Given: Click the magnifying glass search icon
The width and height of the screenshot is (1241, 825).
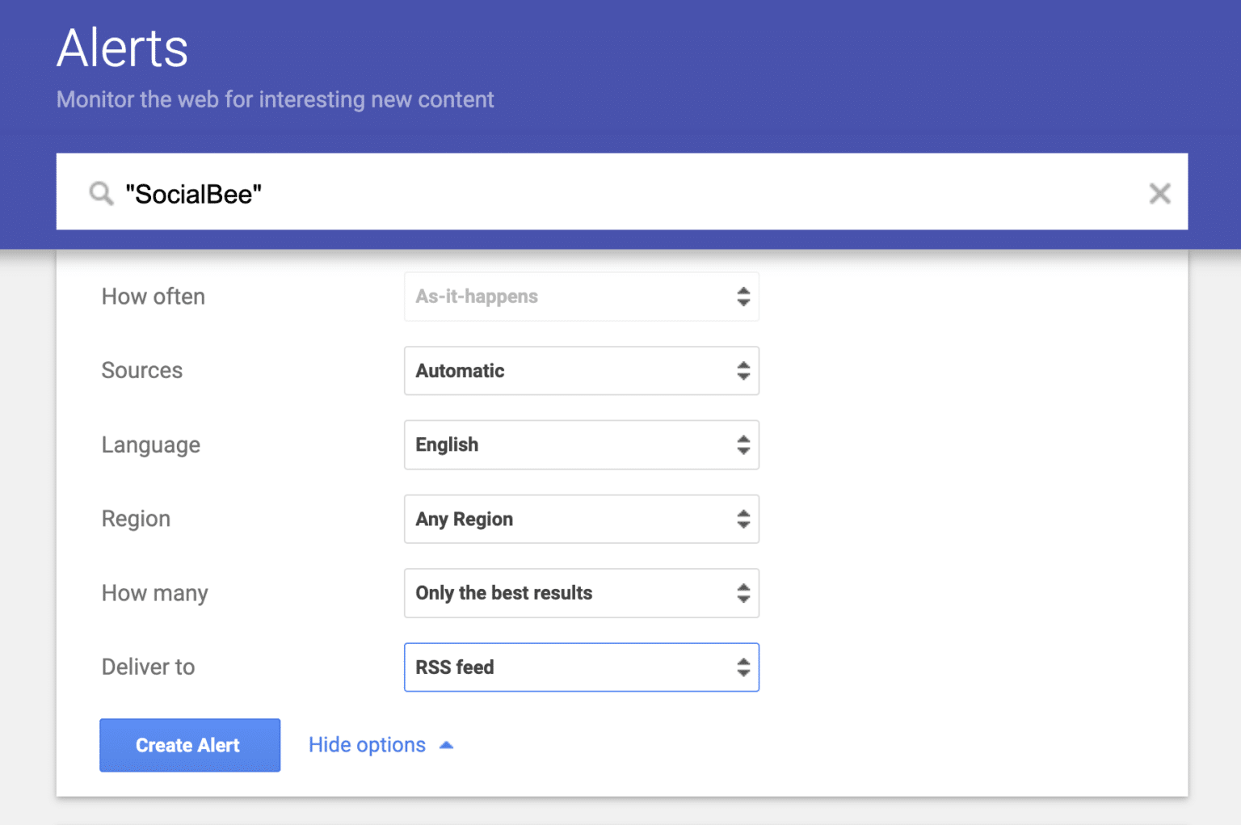Looking at the screenshot, I should click(x=100, y=193).
